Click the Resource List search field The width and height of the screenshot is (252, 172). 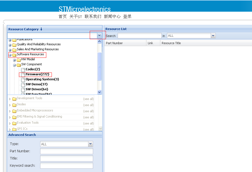(x=139, y=36)
